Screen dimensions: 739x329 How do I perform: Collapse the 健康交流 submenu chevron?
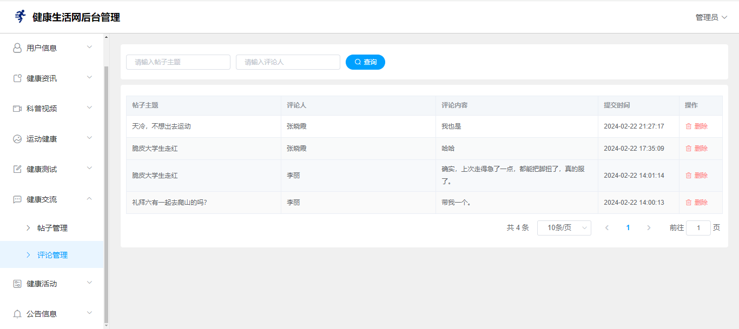point(90,199)
